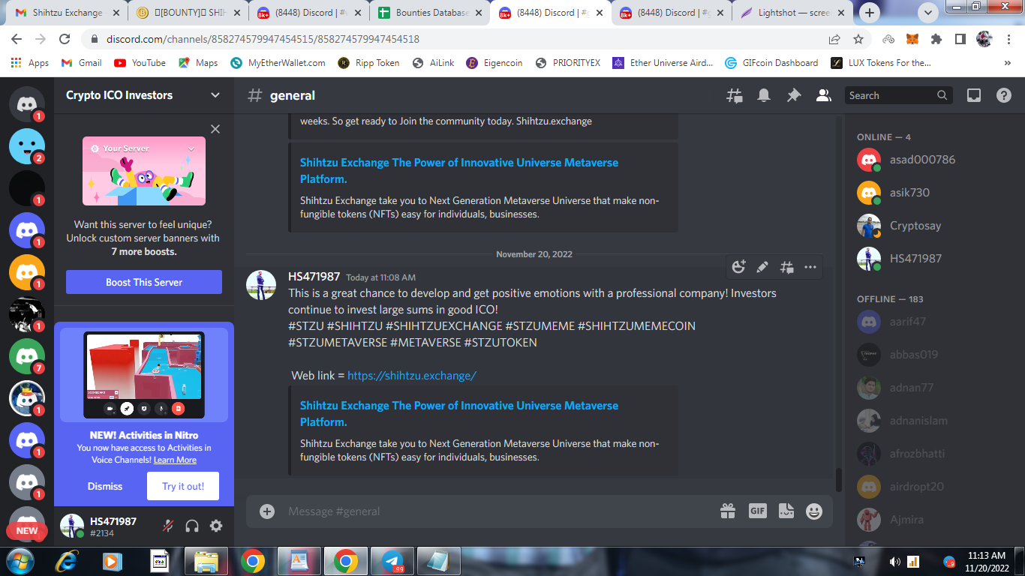Open a new browser tab

(x=870, y=13)
